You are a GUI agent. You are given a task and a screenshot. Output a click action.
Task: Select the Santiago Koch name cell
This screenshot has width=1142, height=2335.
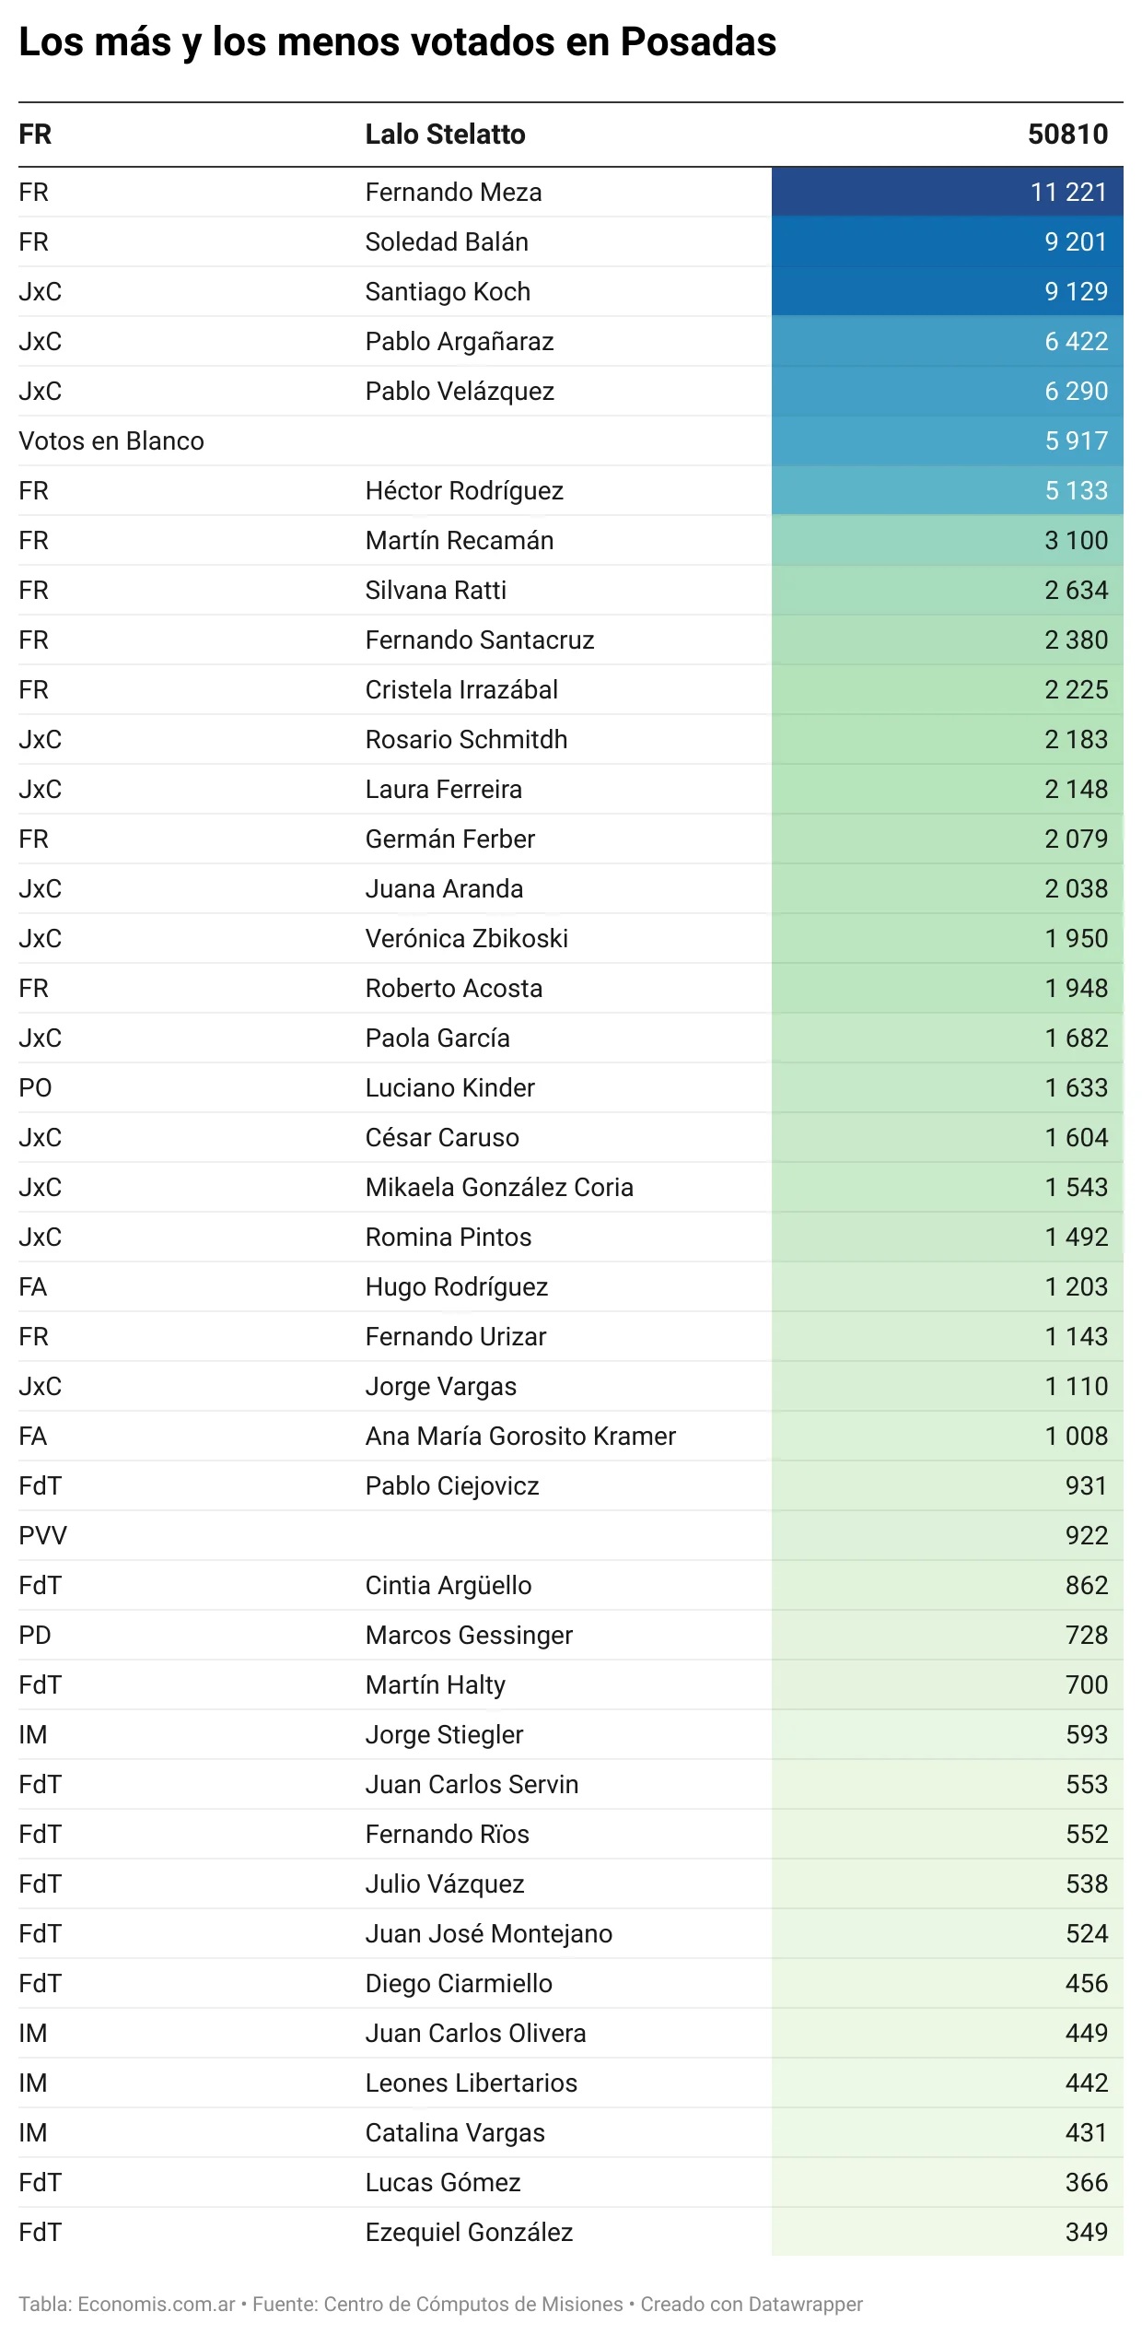click(x=448, y=291)
